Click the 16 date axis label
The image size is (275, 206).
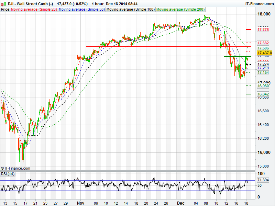(x=236, y=203)
